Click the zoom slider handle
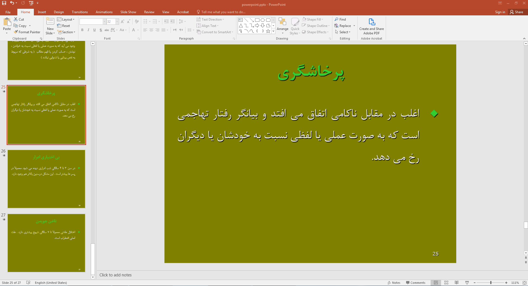 coord(491,283)
